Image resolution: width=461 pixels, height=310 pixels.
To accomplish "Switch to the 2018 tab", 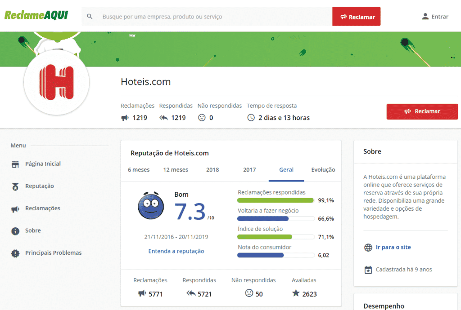I will tap(212, 170).
